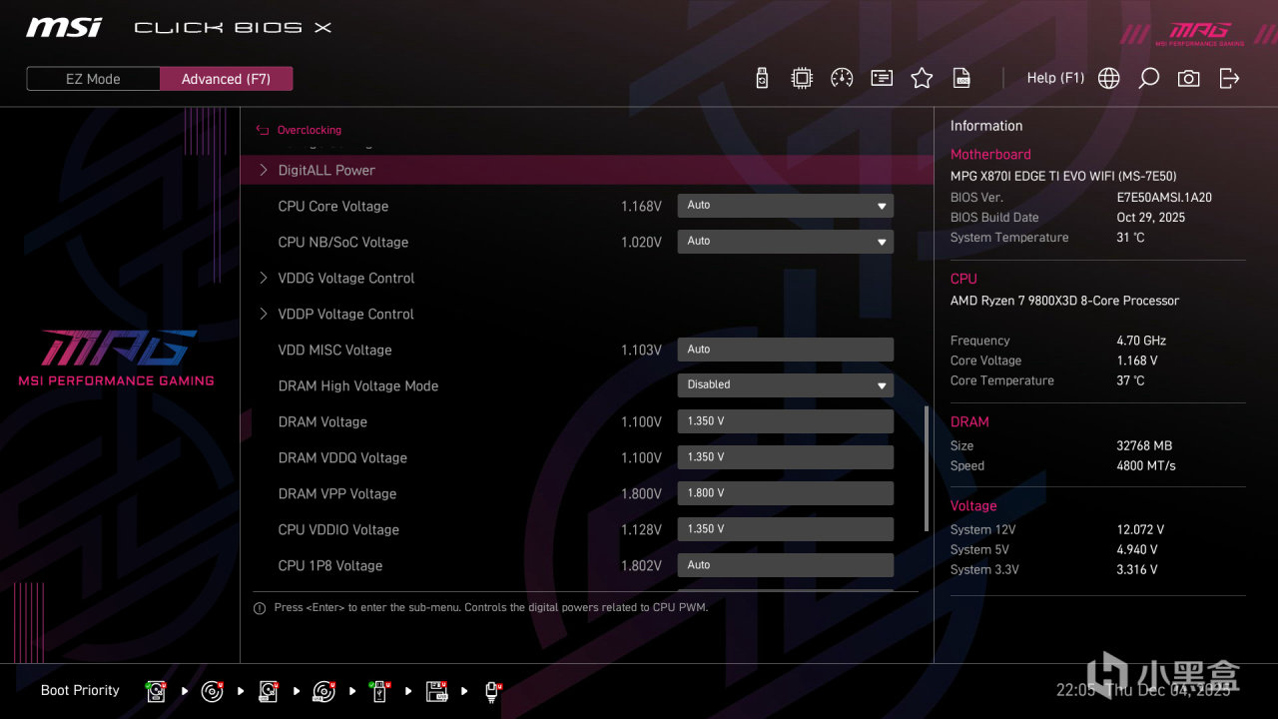This screenshot has height=719, width=1278.
Task: Take a screenshot using the camera icon
Action: tap(1188, 78)
